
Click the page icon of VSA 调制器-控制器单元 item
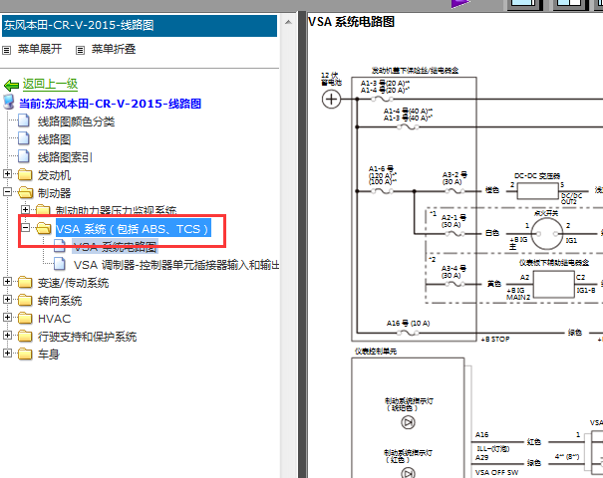click(60, 264)
